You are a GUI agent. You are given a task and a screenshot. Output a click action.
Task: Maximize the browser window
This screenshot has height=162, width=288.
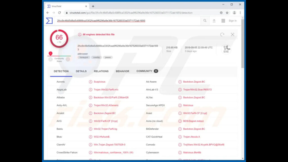(232, 4)
